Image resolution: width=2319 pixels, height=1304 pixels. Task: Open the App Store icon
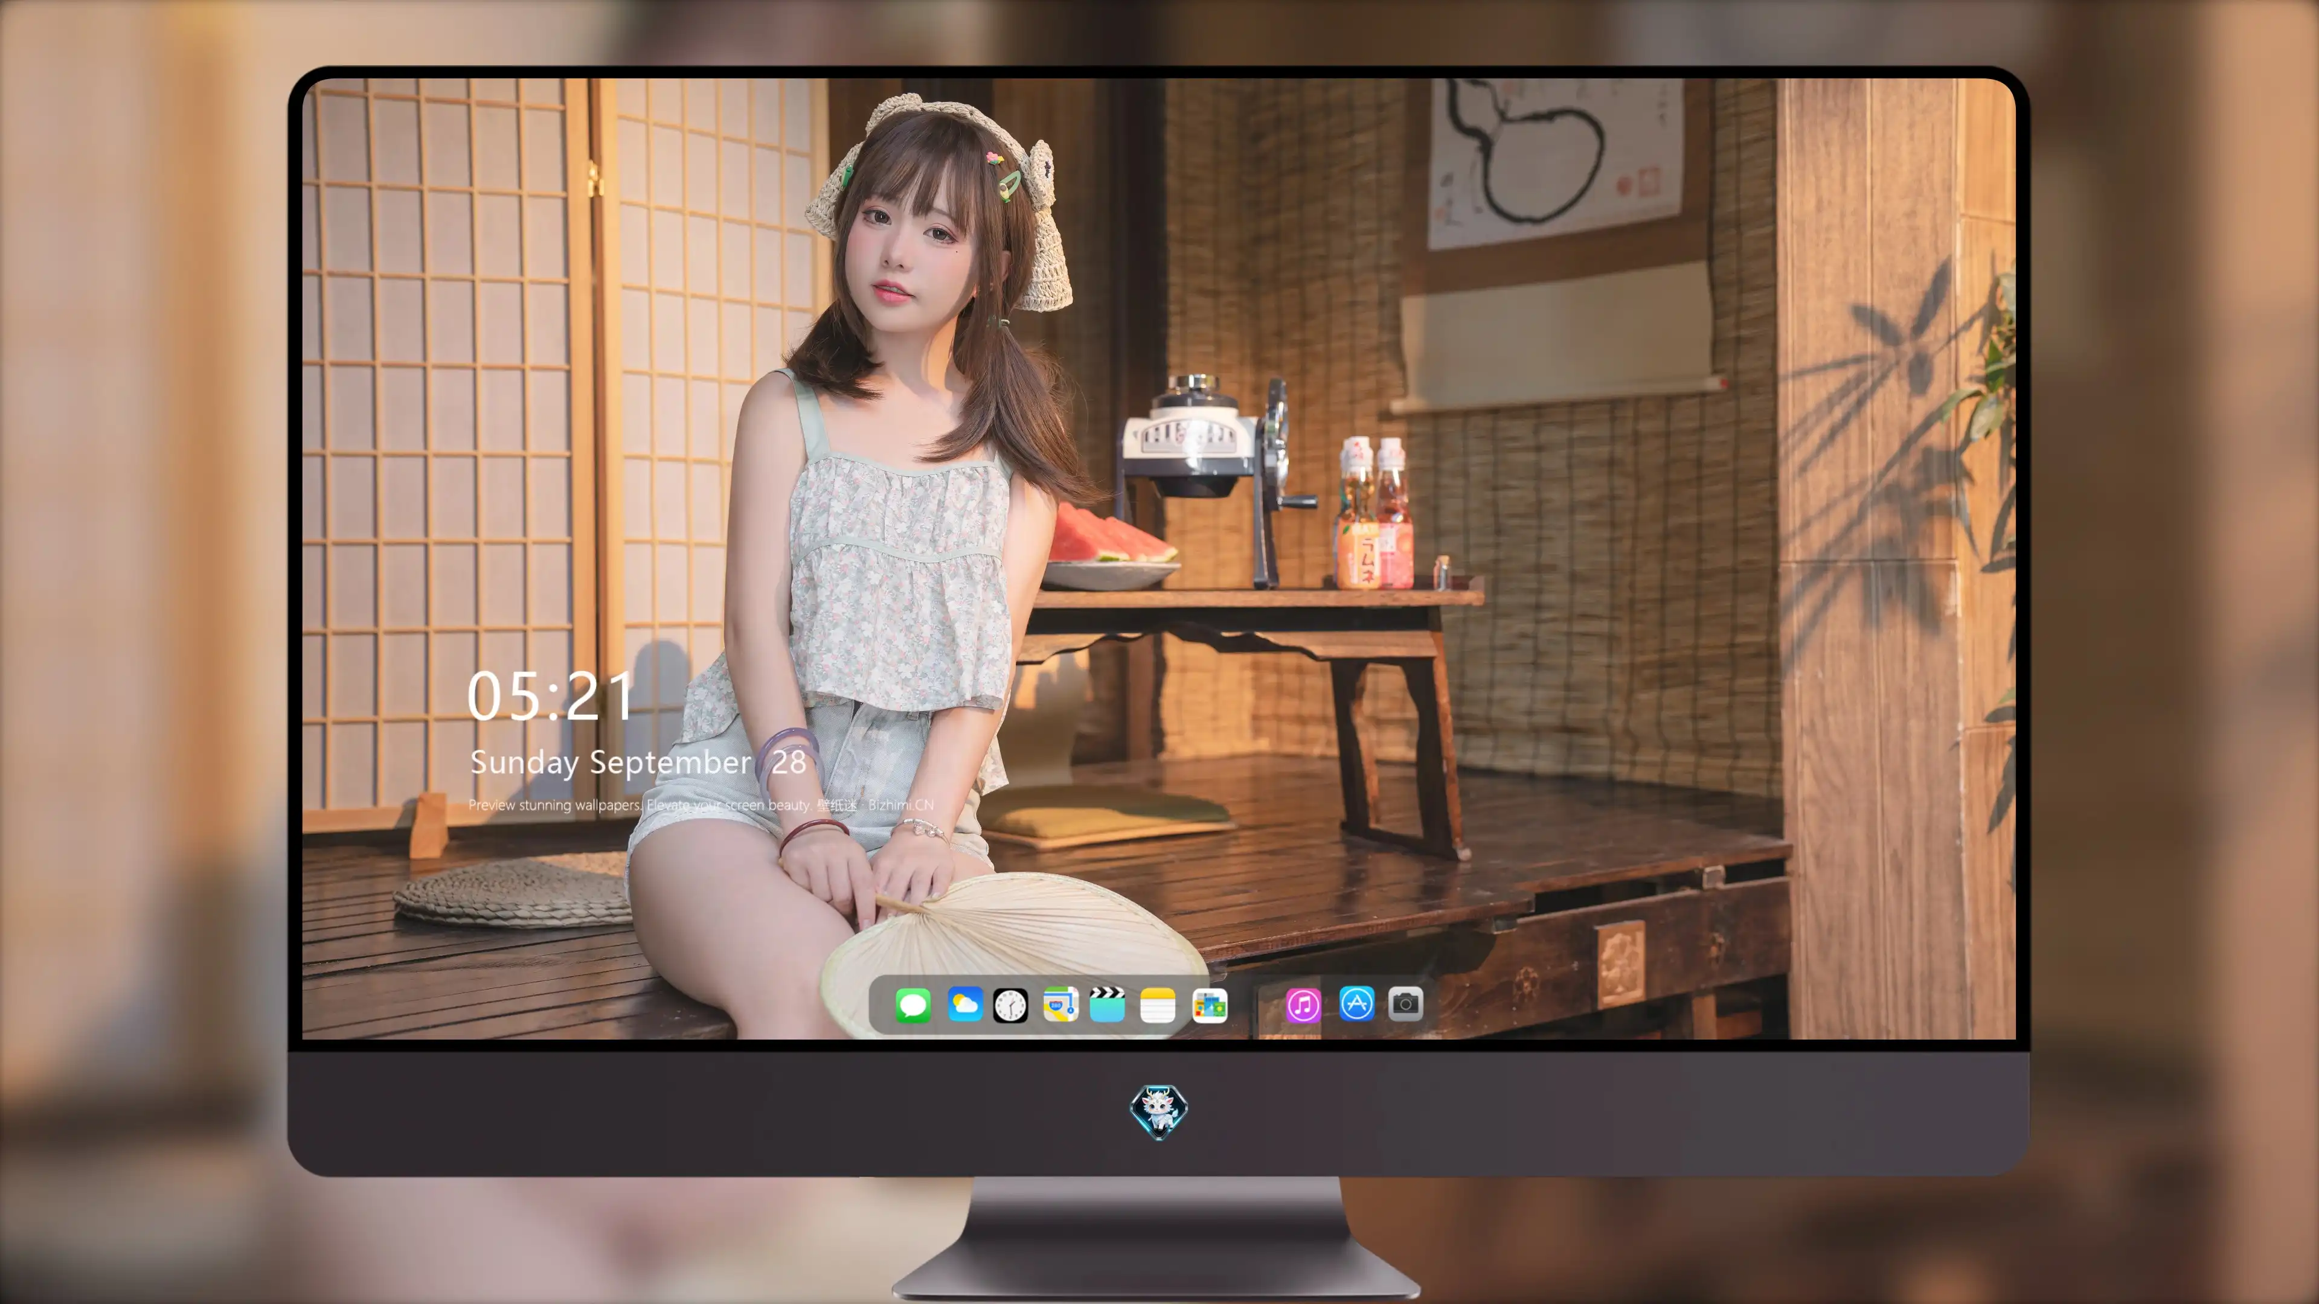pos(1356,1003)
